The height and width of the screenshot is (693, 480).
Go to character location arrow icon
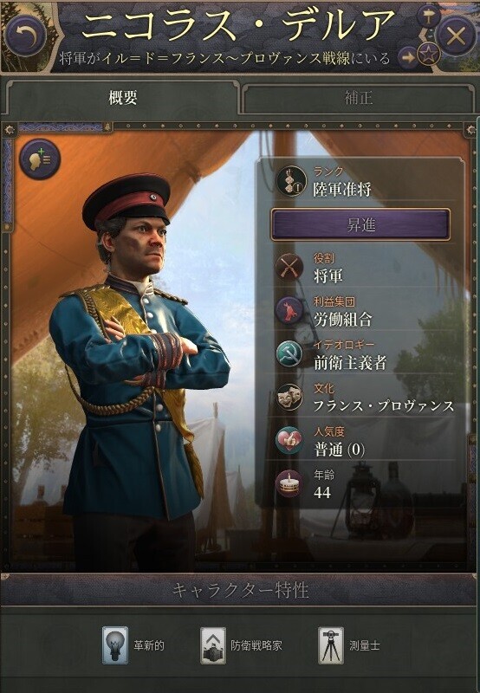click(408, 57)
